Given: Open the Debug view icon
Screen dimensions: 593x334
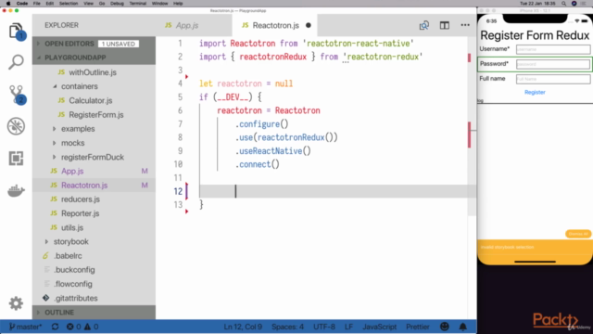Looking at the screenshot, I should [x=16, y=126].
